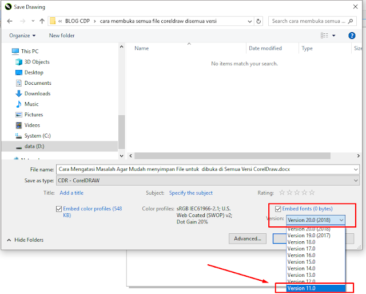This screenshot has width=366, height=294.
Task: Choose Version 17.0 from list
Action: coord(316,249)
